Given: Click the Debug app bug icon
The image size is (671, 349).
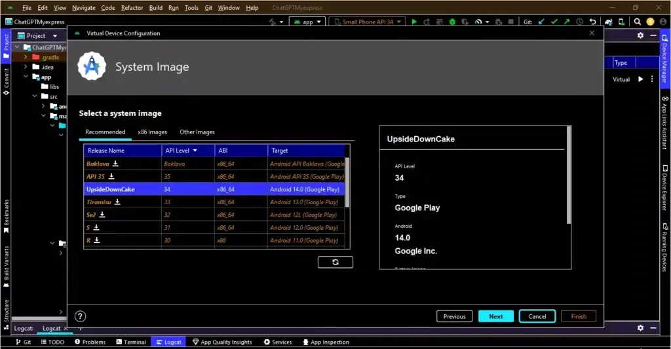Looking at the screenshot, I should point(452,22).
